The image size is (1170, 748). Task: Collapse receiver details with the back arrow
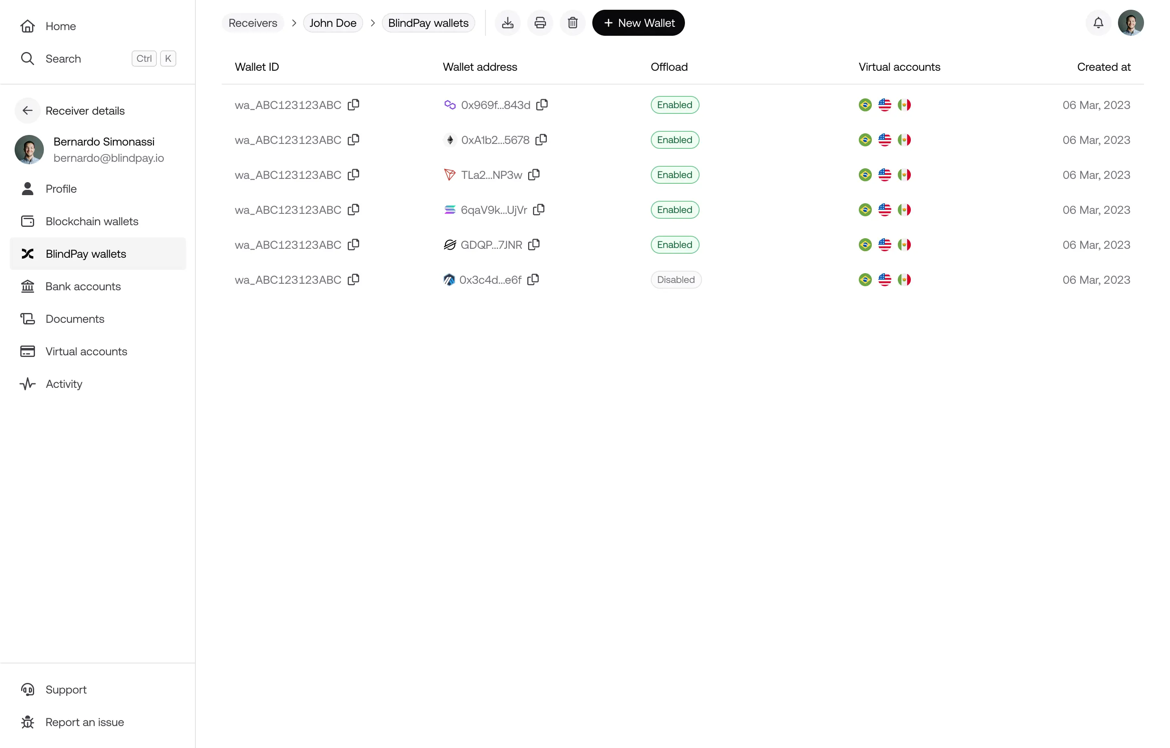click(x=27, y=111)
